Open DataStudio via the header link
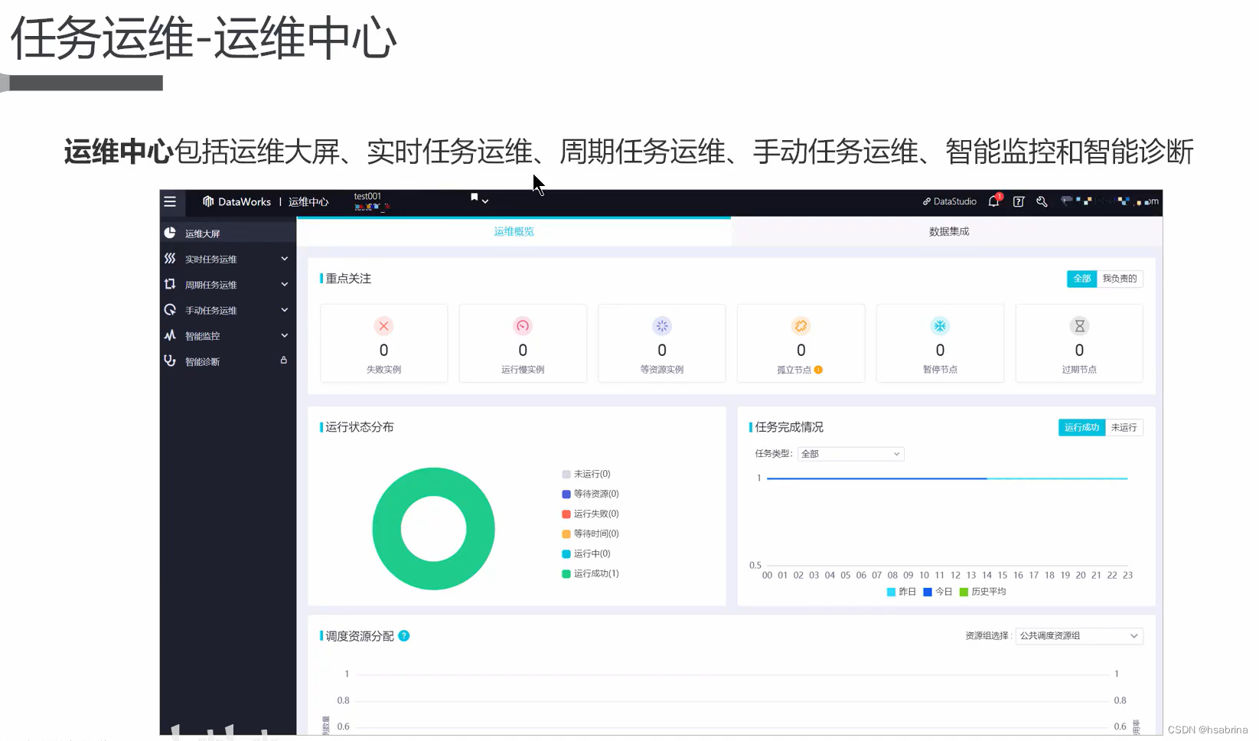 pyautogui.click(x=949, y=201)
